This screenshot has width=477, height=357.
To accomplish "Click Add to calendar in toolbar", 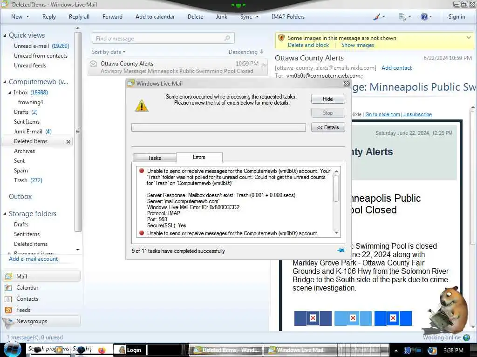I will 155,17.
